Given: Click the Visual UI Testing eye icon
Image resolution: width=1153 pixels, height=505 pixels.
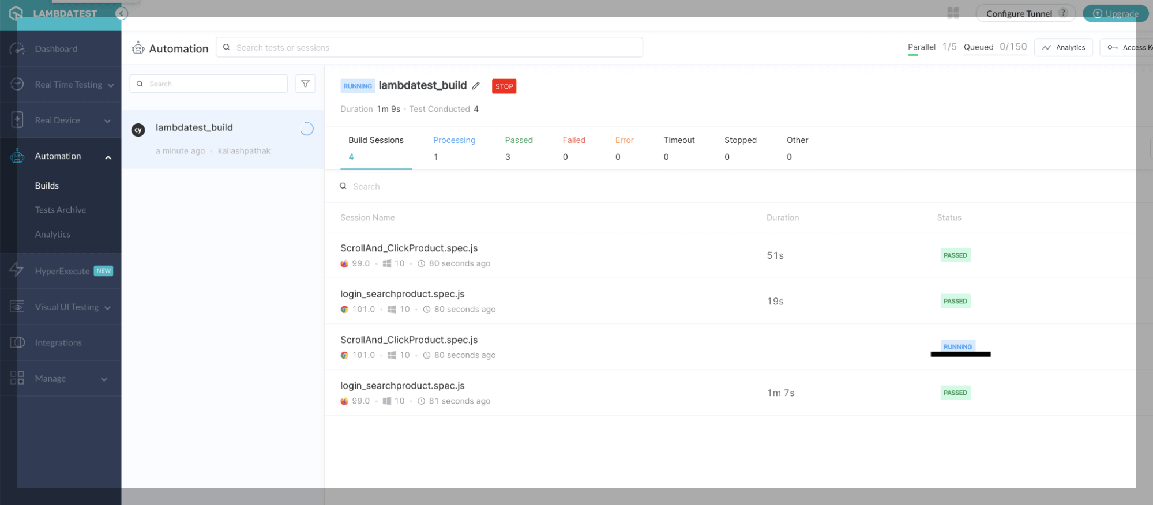Looking at the screenshot, I should [x=17, y=307].
